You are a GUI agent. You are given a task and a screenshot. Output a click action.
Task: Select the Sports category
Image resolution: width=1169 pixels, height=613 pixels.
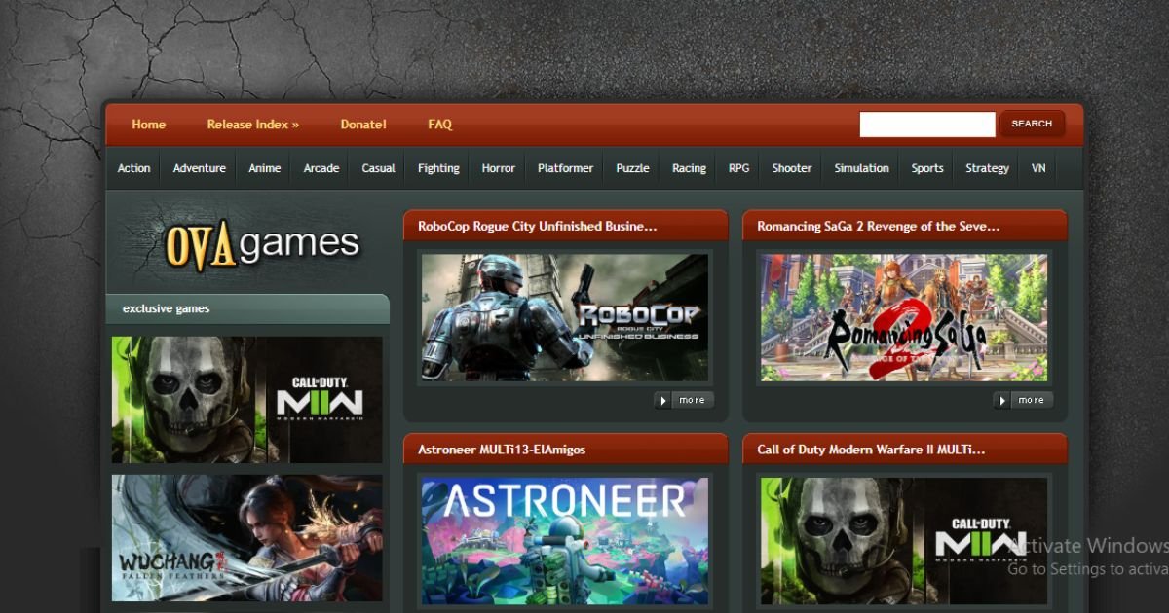coord(927,168)
